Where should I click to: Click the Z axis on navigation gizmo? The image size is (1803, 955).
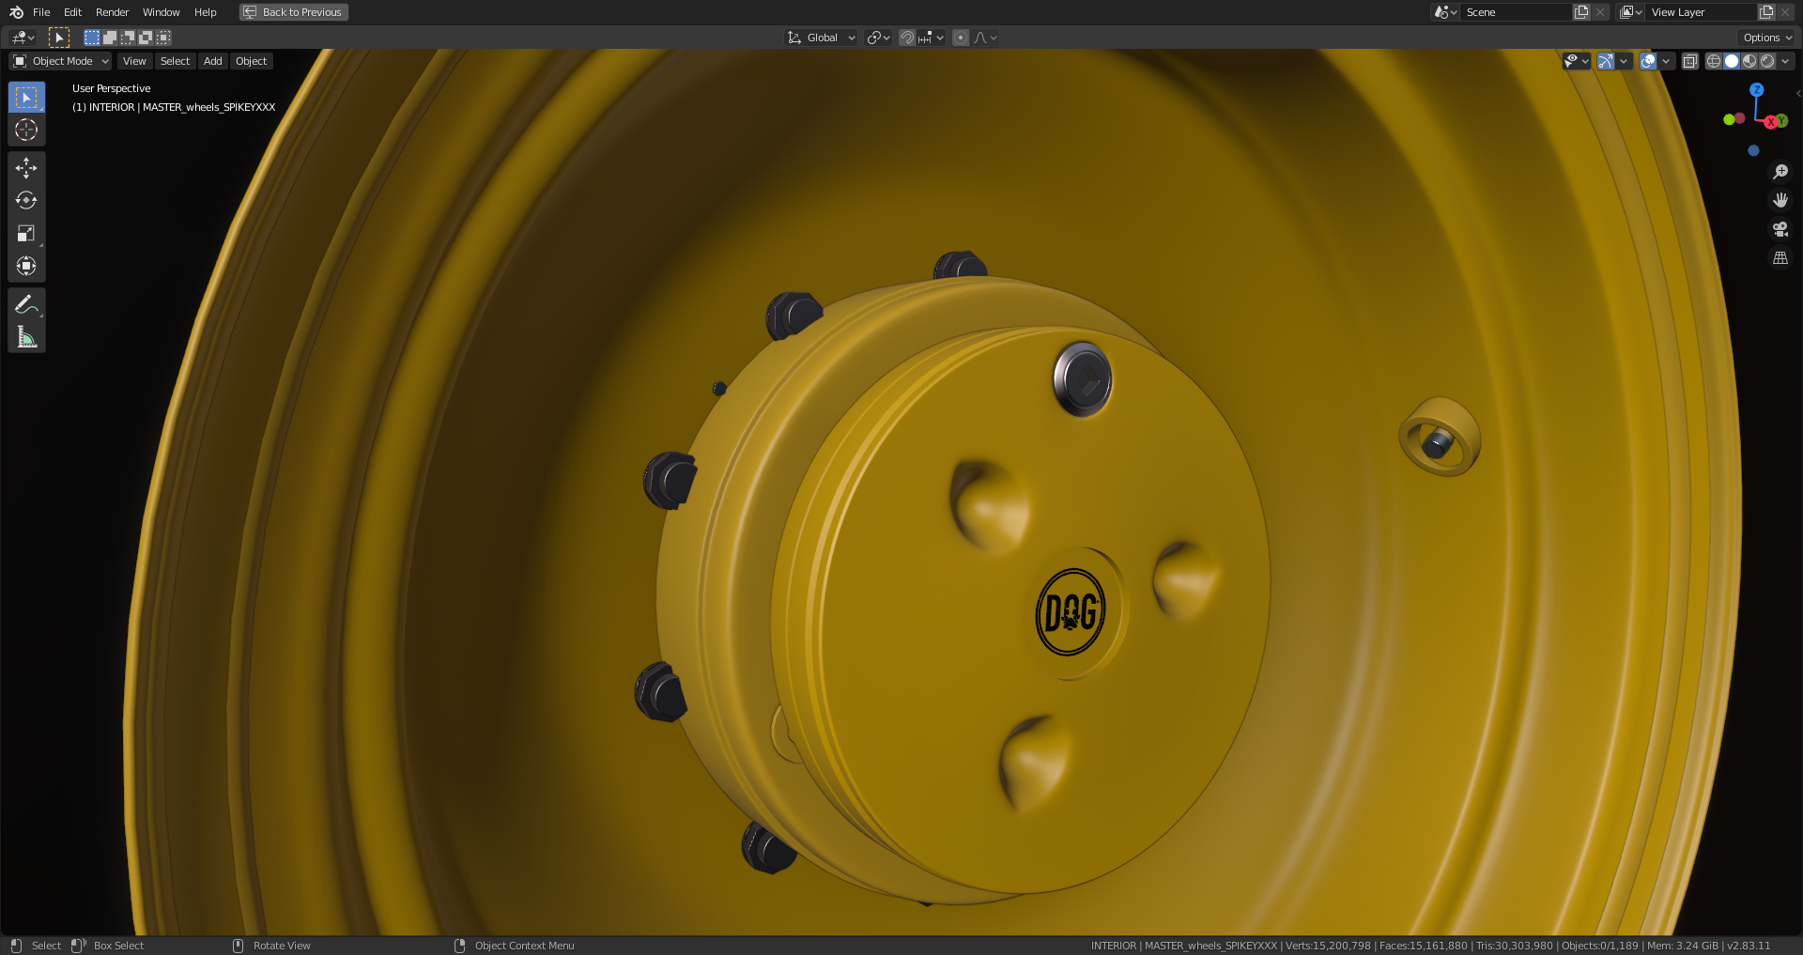click(1756, 90)
